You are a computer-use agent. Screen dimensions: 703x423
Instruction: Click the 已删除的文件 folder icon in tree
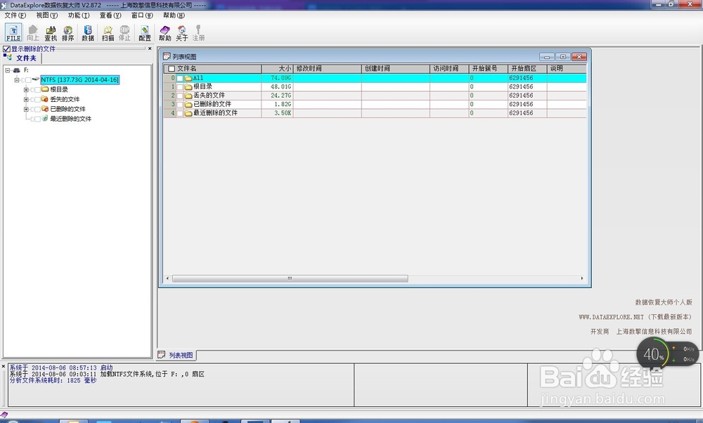coord(45,109)
